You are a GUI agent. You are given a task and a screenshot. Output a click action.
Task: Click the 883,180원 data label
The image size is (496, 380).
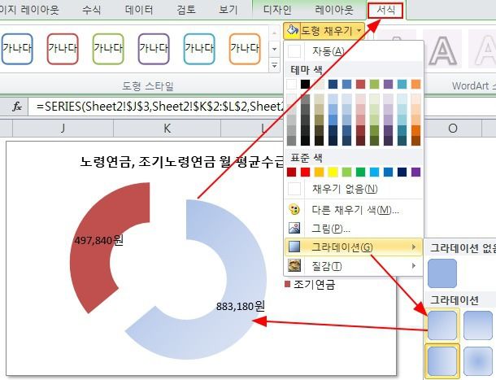coord(241,306)
